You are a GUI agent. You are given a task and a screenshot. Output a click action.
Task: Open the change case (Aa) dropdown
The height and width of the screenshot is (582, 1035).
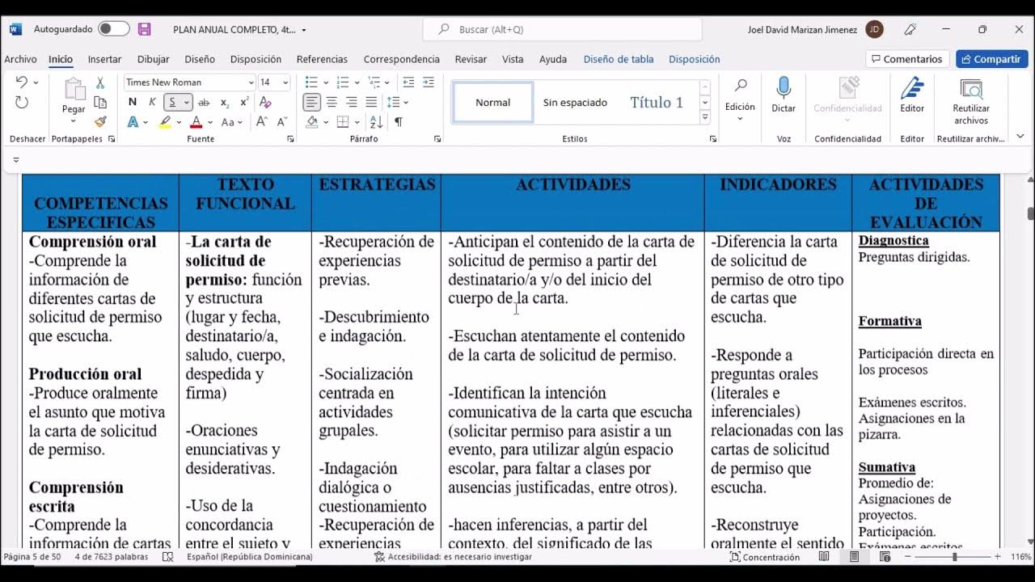tap(242, 122)
